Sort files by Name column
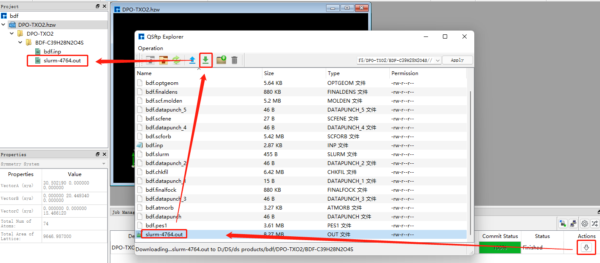600x263 pixels. pos(199,73)
